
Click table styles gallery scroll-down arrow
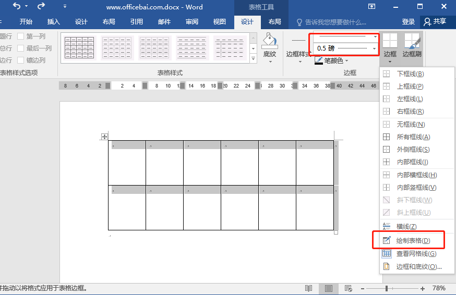pos(253,48)
